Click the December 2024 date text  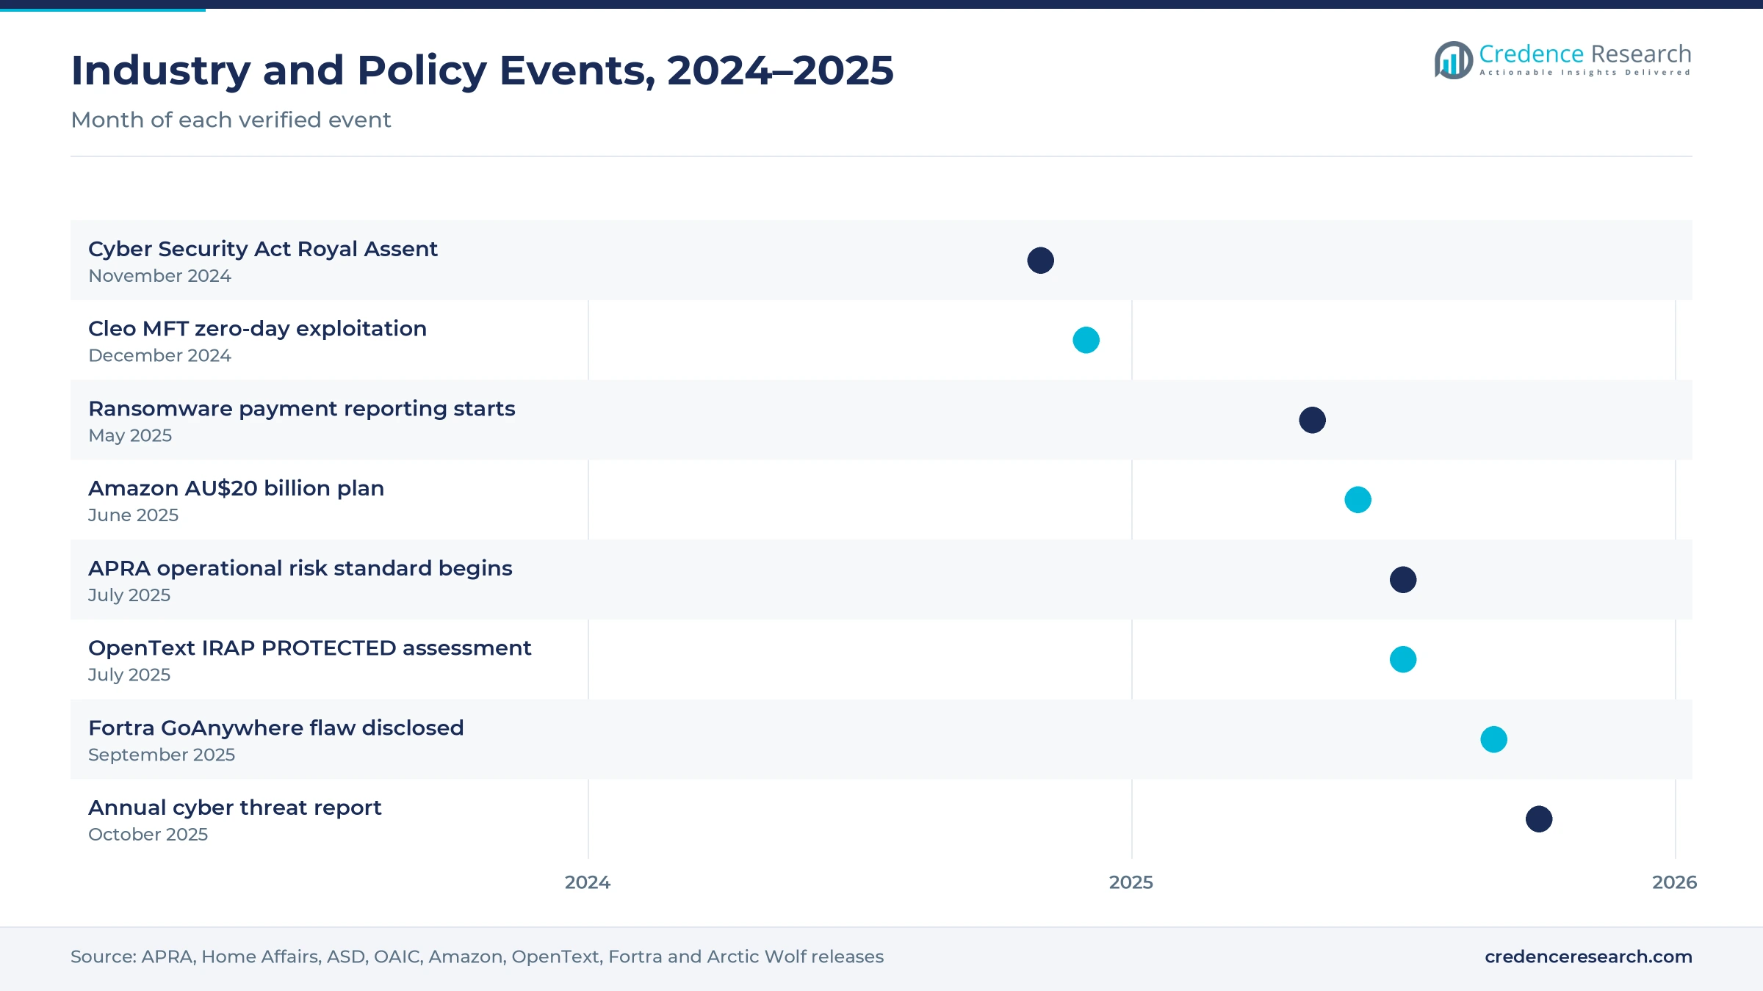pyautogui.click(x=159, y=355)
